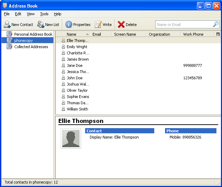Click the Delete button label
Screen dimensions: 222x187
coord(131,25)
